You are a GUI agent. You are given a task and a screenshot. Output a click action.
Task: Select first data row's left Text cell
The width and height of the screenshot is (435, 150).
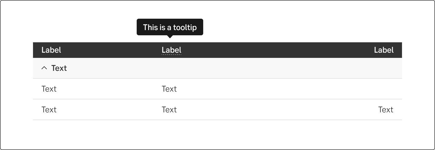pos(49,89)
